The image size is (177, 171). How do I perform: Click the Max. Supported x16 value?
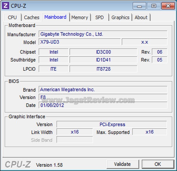[x=150, y=132]
